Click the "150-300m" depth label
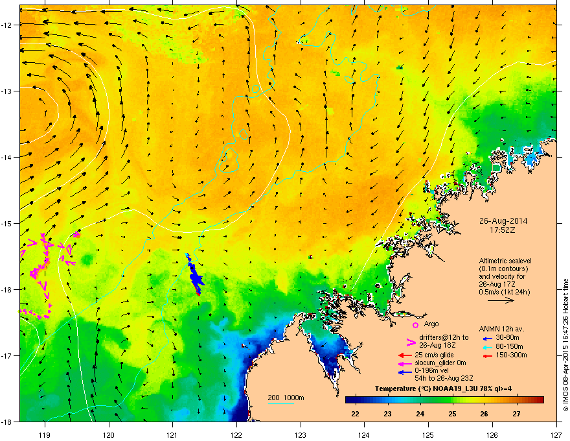Viewport: 570px width, 441px height. pos(511,355)
